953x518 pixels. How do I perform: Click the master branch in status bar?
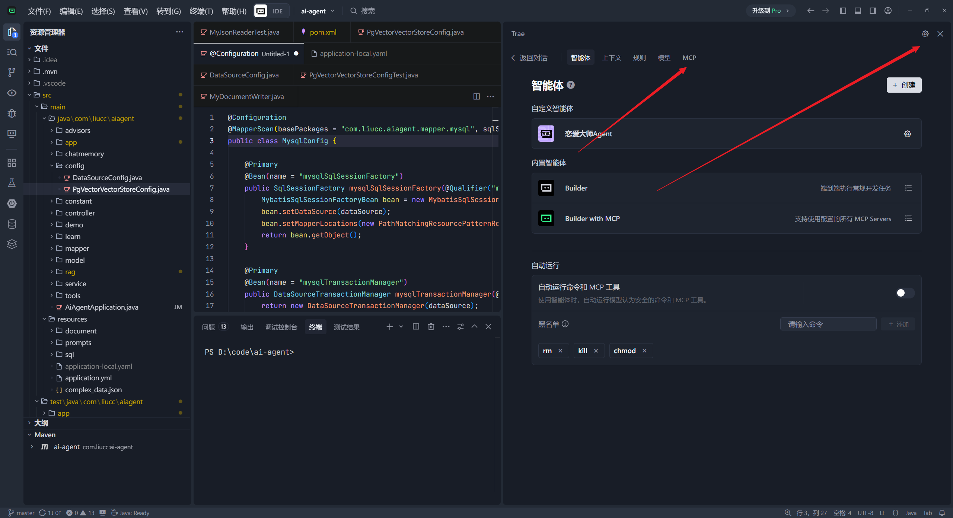pyautogui.click(x=22, y=513)
